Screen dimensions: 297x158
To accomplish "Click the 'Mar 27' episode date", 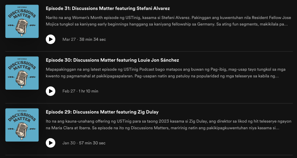I will 69,39.
